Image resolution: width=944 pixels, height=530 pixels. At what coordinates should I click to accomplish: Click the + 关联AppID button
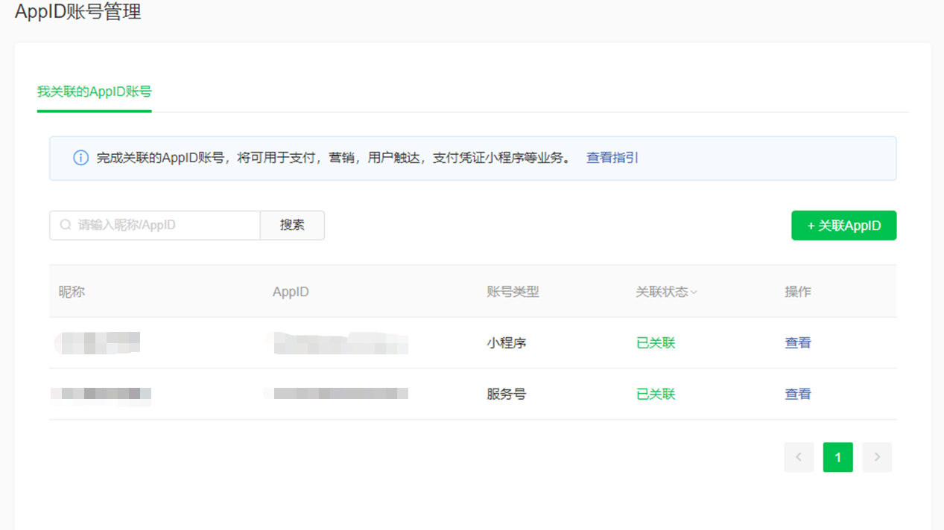(843, 226)
